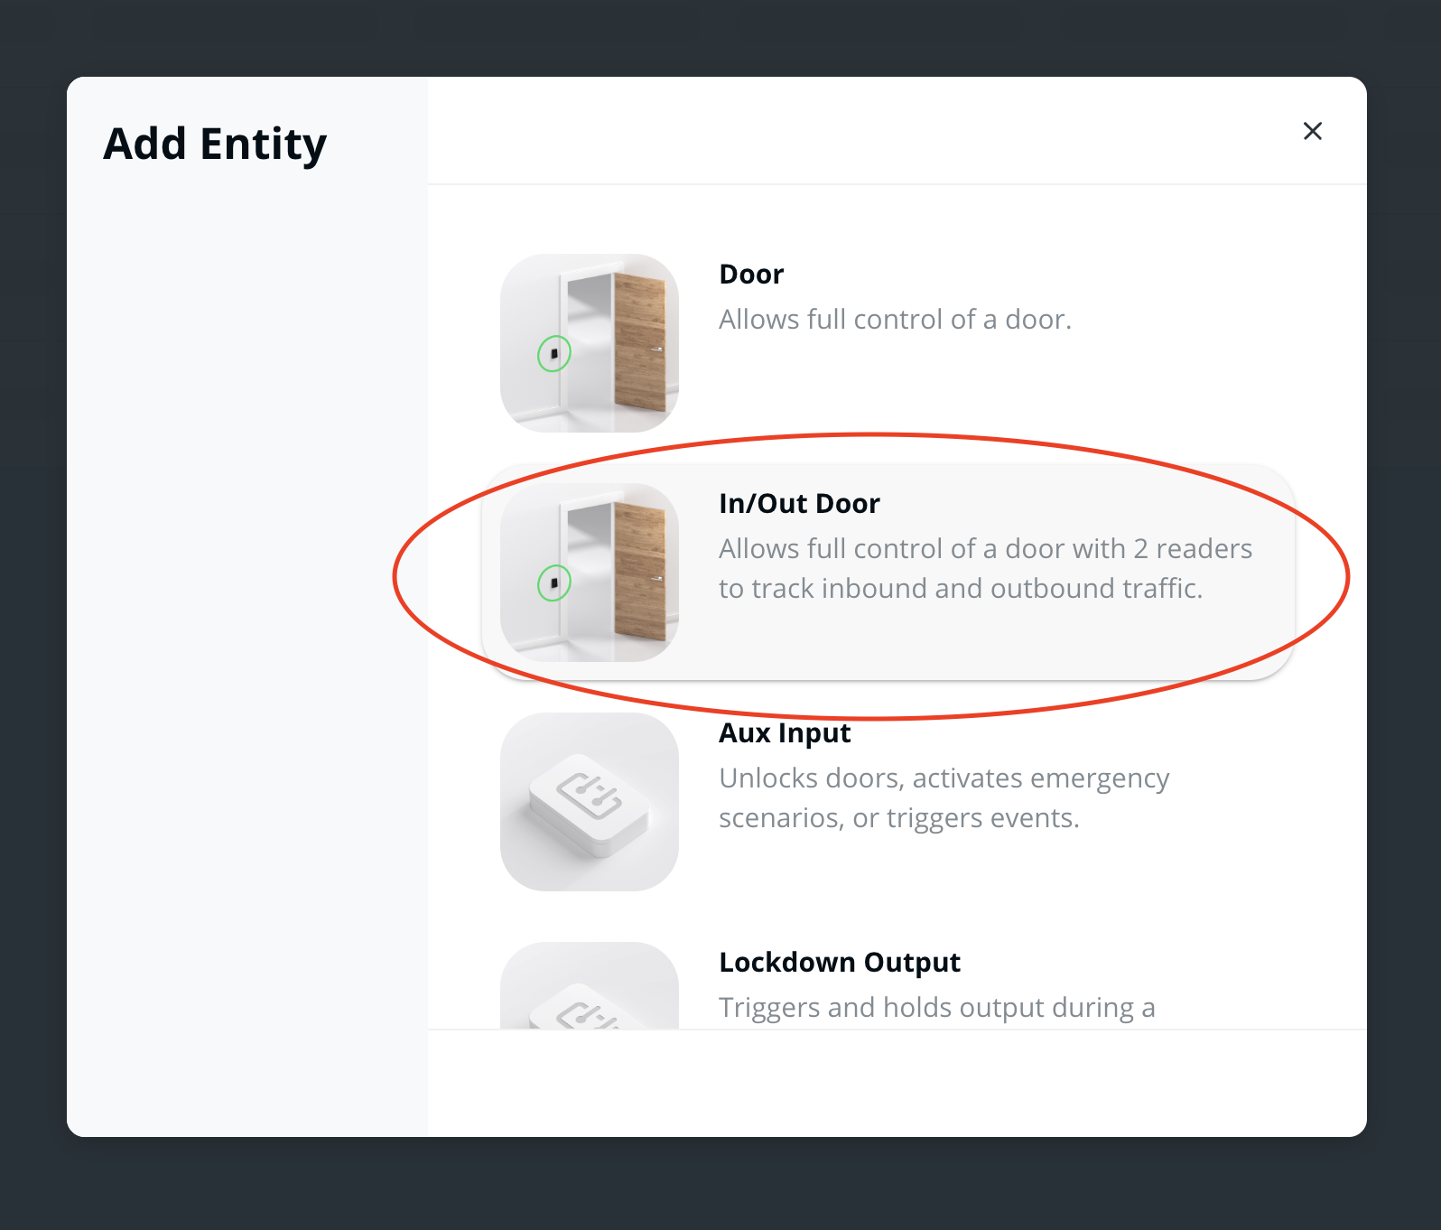
Task: Select the In/Out Door thumbnail image
Action: tap(589, 572)
